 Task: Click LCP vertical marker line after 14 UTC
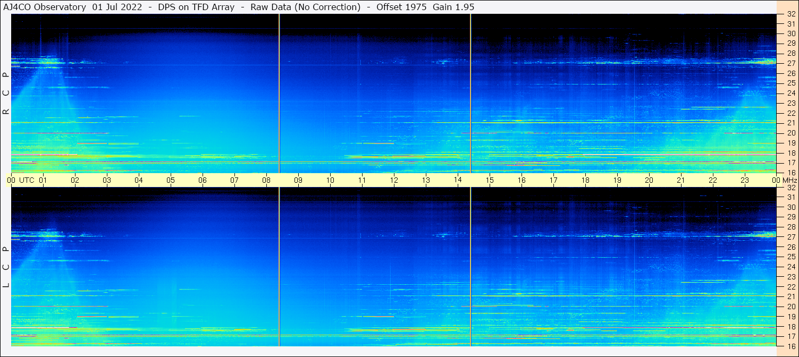pyautogui.click(x=470, y=267)
